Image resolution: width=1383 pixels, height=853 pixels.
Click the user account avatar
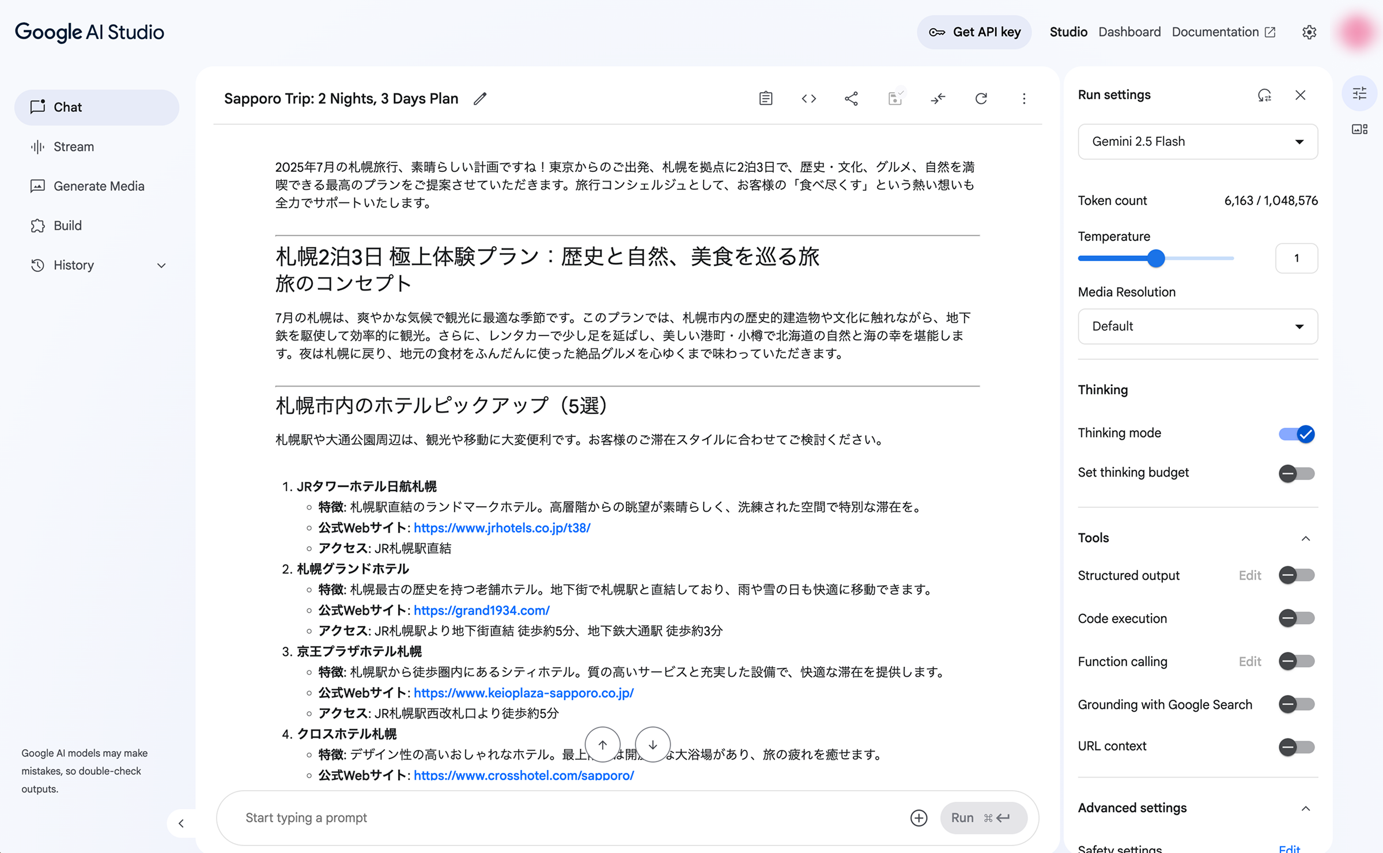(x=1358, y=32)
